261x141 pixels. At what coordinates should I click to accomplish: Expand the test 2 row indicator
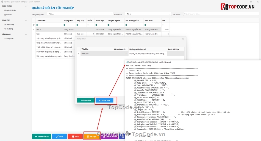point(34,30)
